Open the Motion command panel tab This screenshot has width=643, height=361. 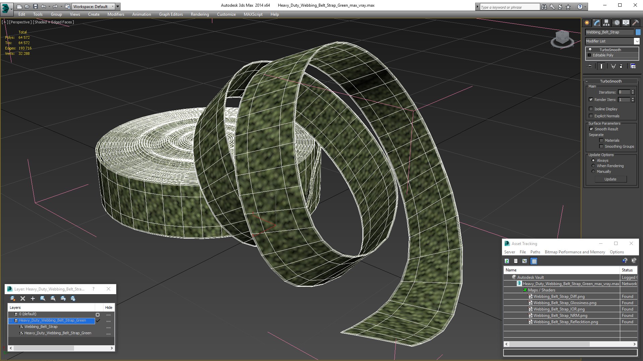tap(616, 23)
